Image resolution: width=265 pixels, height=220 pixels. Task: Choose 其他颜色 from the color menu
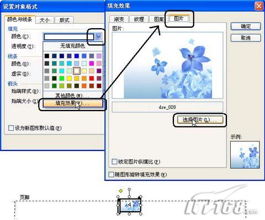pyautogui.click(x=72, y=95)
